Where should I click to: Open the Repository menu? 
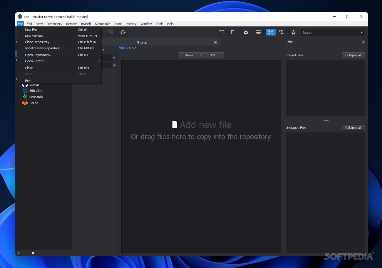tap(54, 24)
